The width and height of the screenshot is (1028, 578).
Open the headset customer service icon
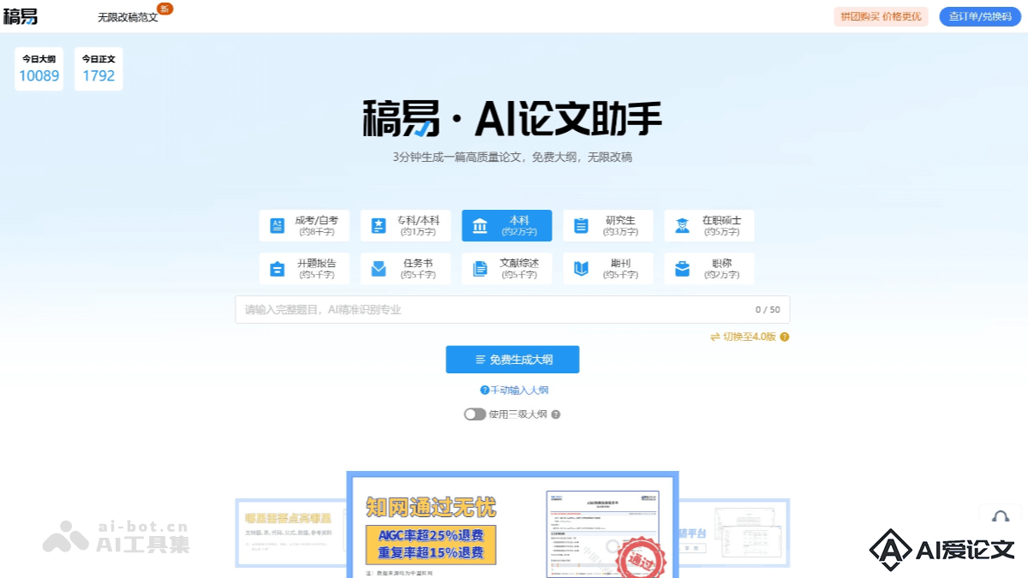click(1001, 517)
